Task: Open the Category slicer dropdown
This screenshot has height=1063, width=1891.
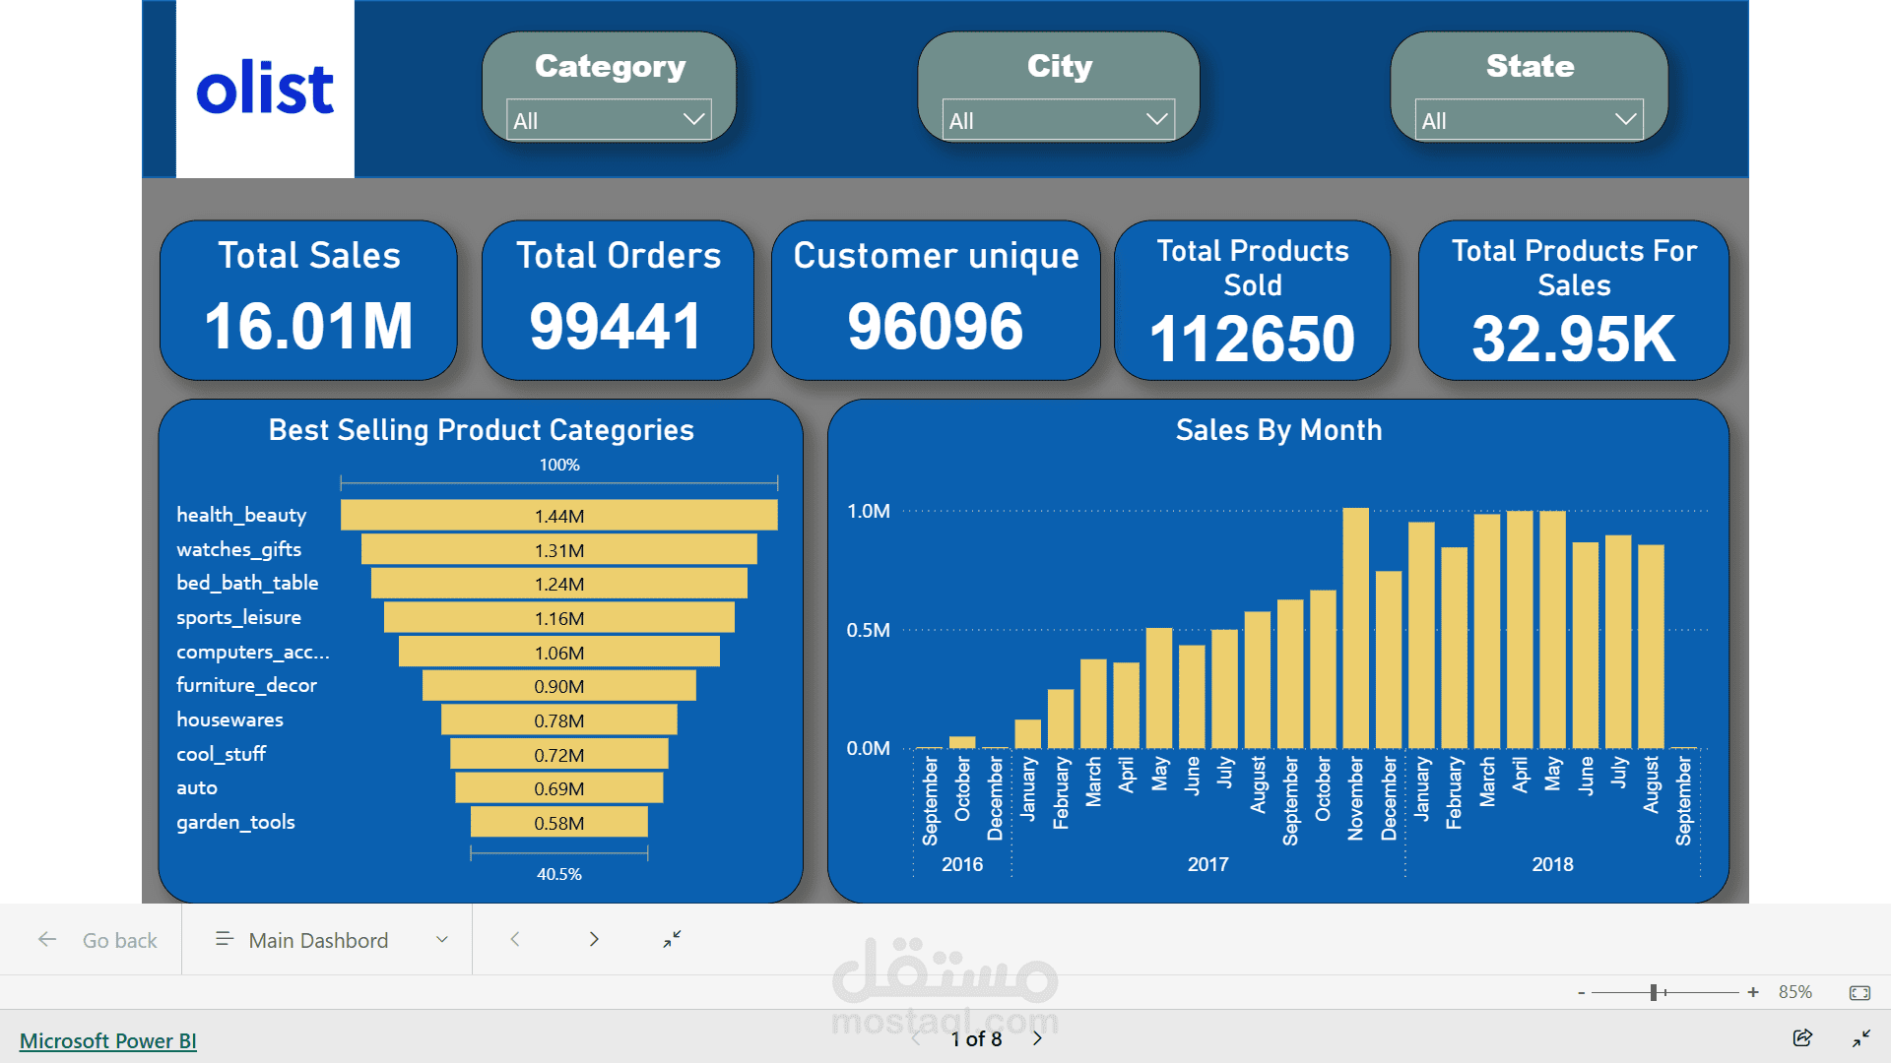Action: pyautogui.click(x=609, y=120)
